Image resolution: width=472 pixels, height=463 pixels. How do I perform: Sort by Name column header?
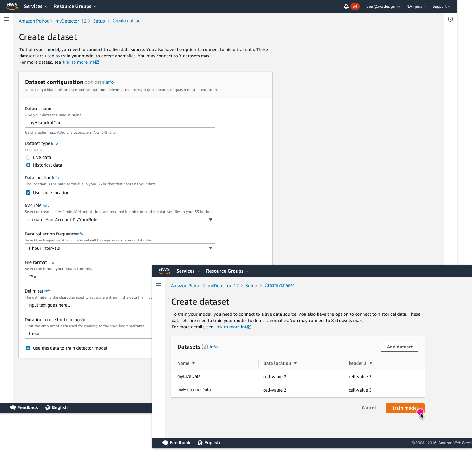click(186, 363)
